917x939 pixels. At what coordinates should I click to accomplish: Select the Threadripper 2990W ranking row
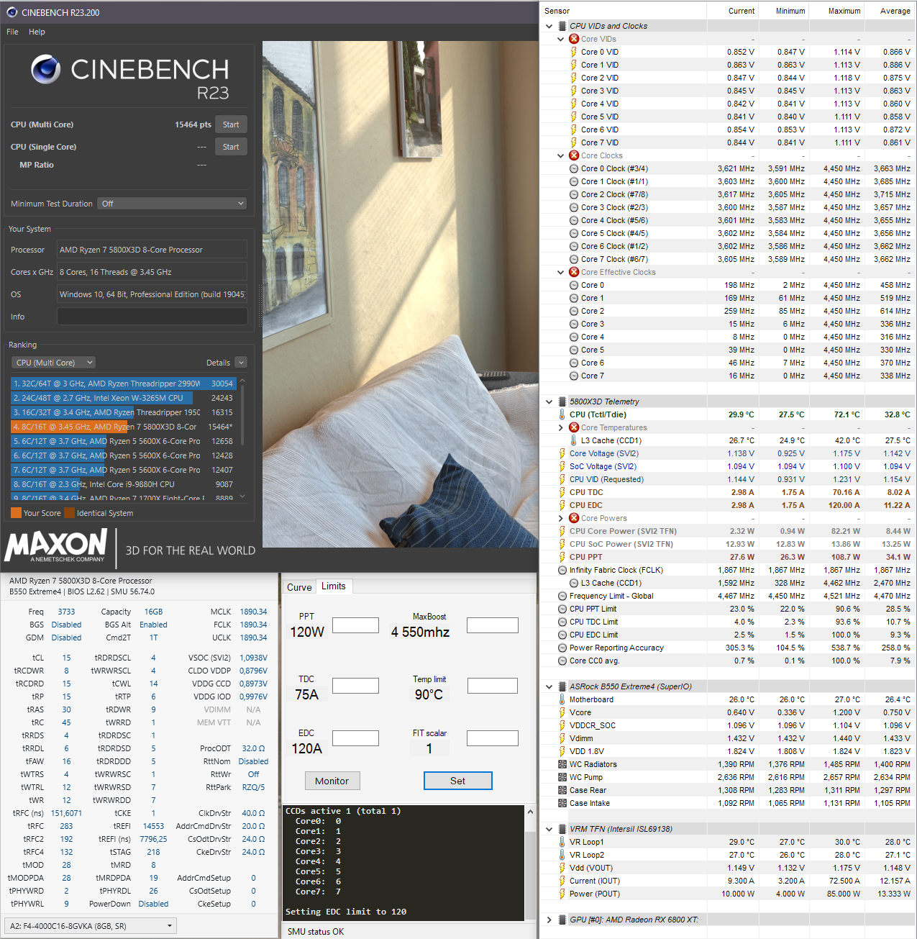123,384
